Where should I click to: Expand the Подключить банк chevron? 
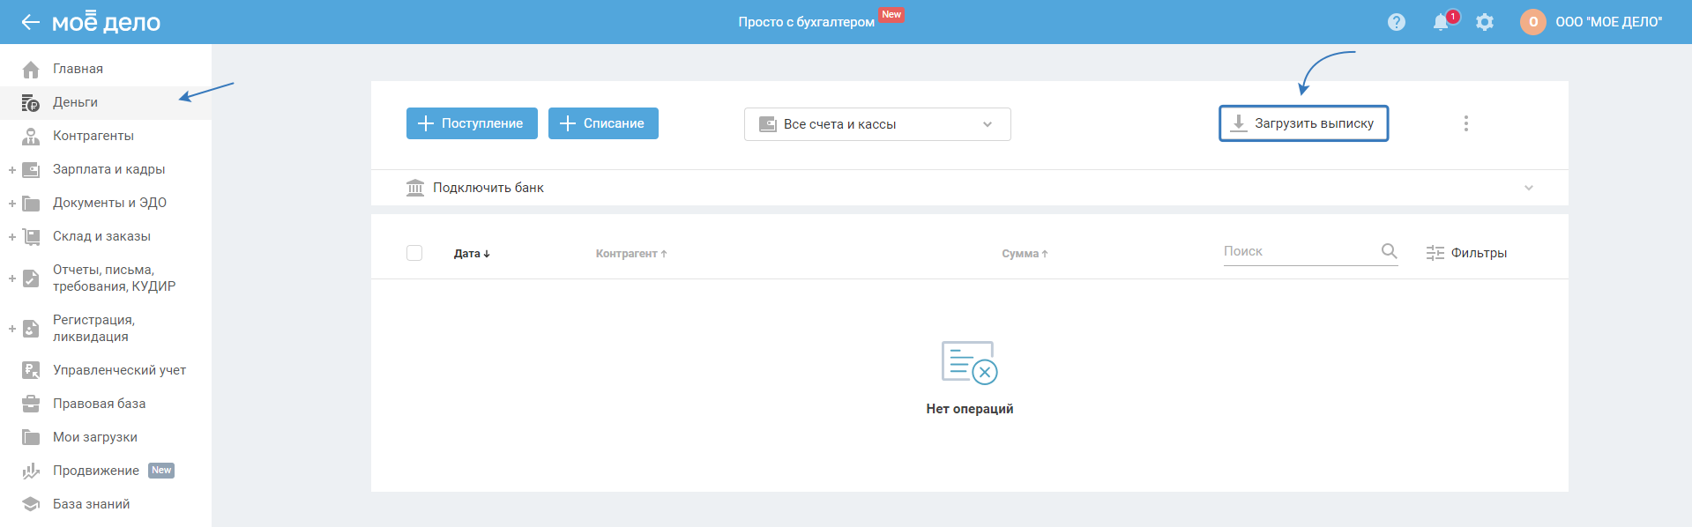[x=1529, y=188]
